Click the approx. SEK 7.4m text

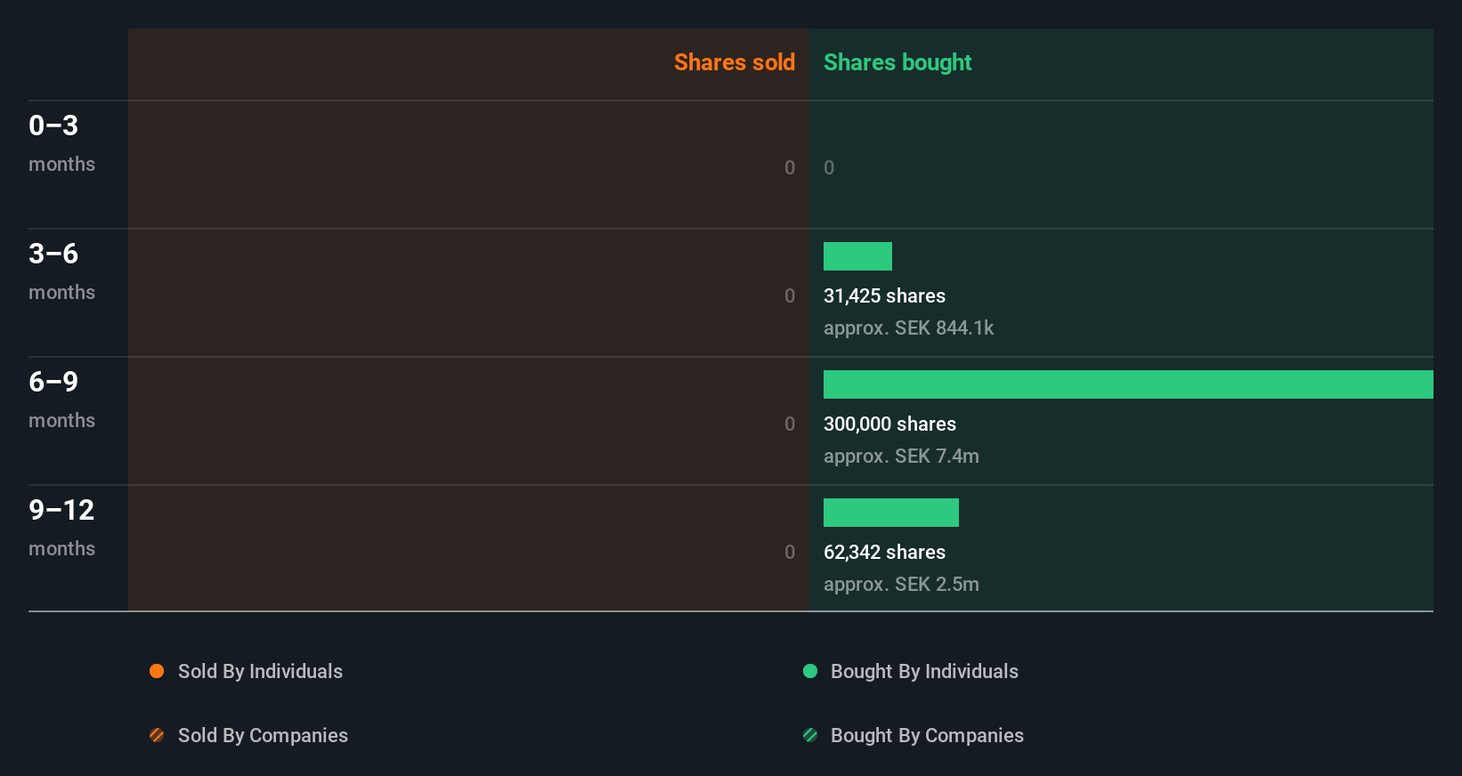(x=901, y=456)
